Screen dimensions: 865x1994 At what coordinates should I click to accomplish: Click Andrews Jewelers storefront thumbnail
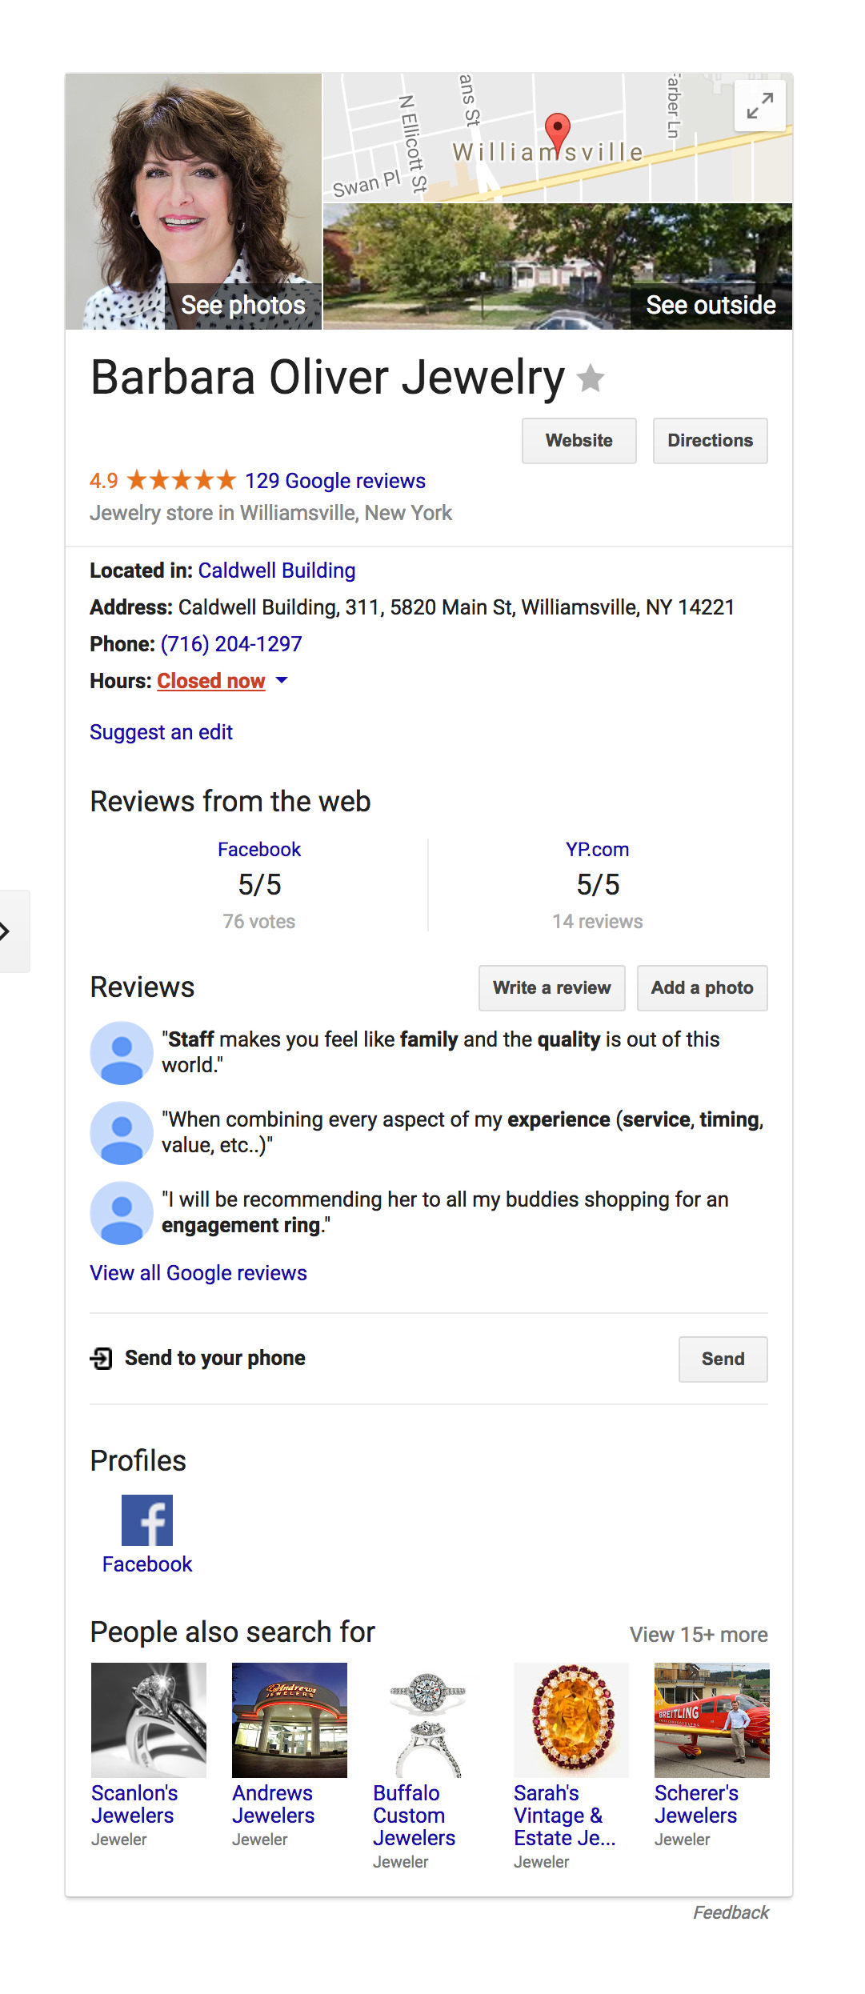tap(290, 1720)
